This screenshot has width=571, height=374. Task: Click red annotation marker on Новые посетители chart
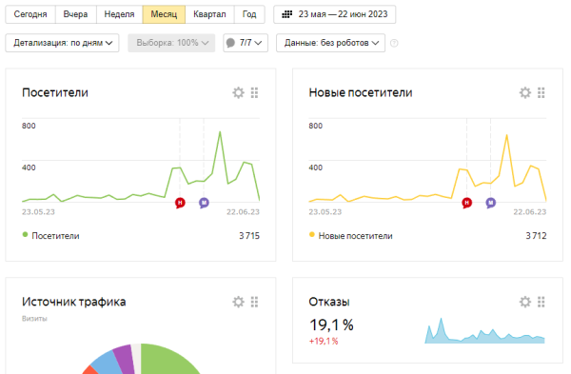(x=467, y=203)
